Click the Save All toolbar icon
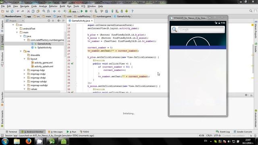The image size is (258, 145). click(x=7, y=11)
